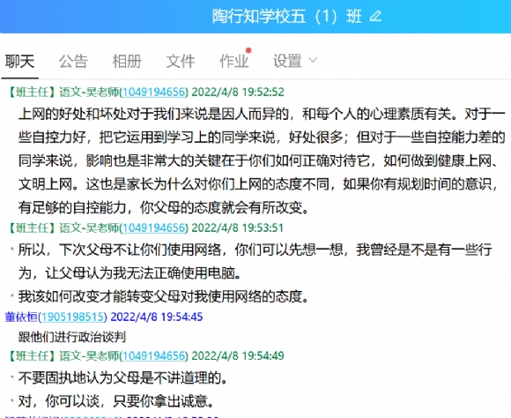The width and height of the screenshot is (511, 418).
Task: Switch to the 公告 tab
Action: tap(73, 61)
